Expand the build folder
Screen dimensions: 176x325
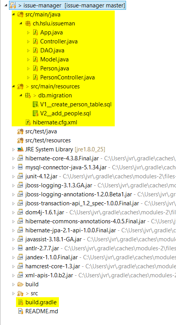13,284
